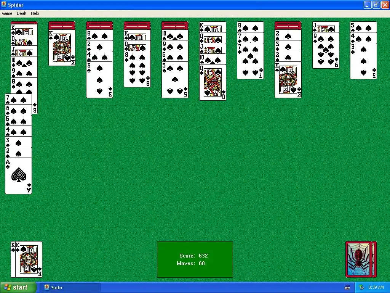Click the Spider title bar icon
The height and width of the screenshot is (293, 390).
[x=4, y=5]
